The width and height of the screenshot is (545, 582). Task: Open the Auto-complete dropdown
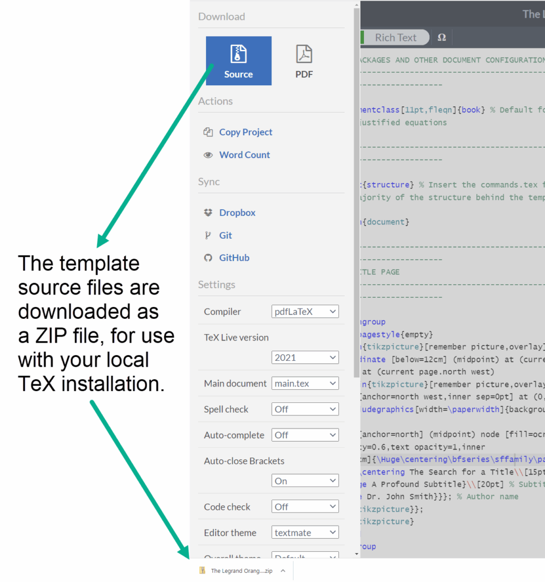[x=305, y=435]
